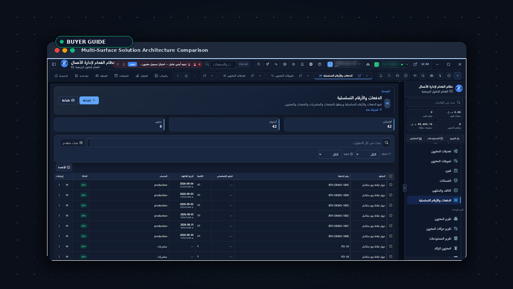This screenshot has width=513, height=289.
Task: Open تقرير المخزون in the sidebar
Action: (433, 219)
